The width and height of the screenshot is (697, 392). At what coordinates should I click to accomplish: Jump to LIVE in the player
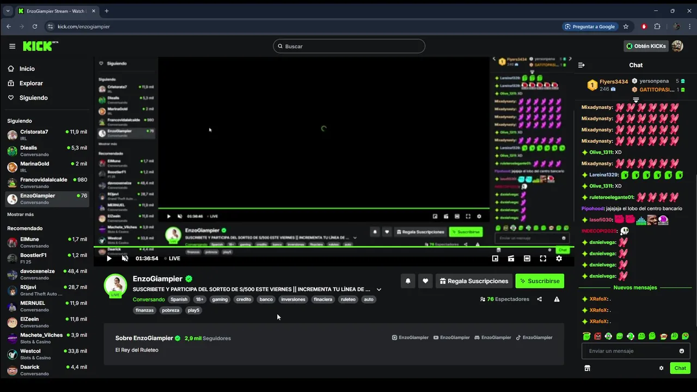coord(173,259)
